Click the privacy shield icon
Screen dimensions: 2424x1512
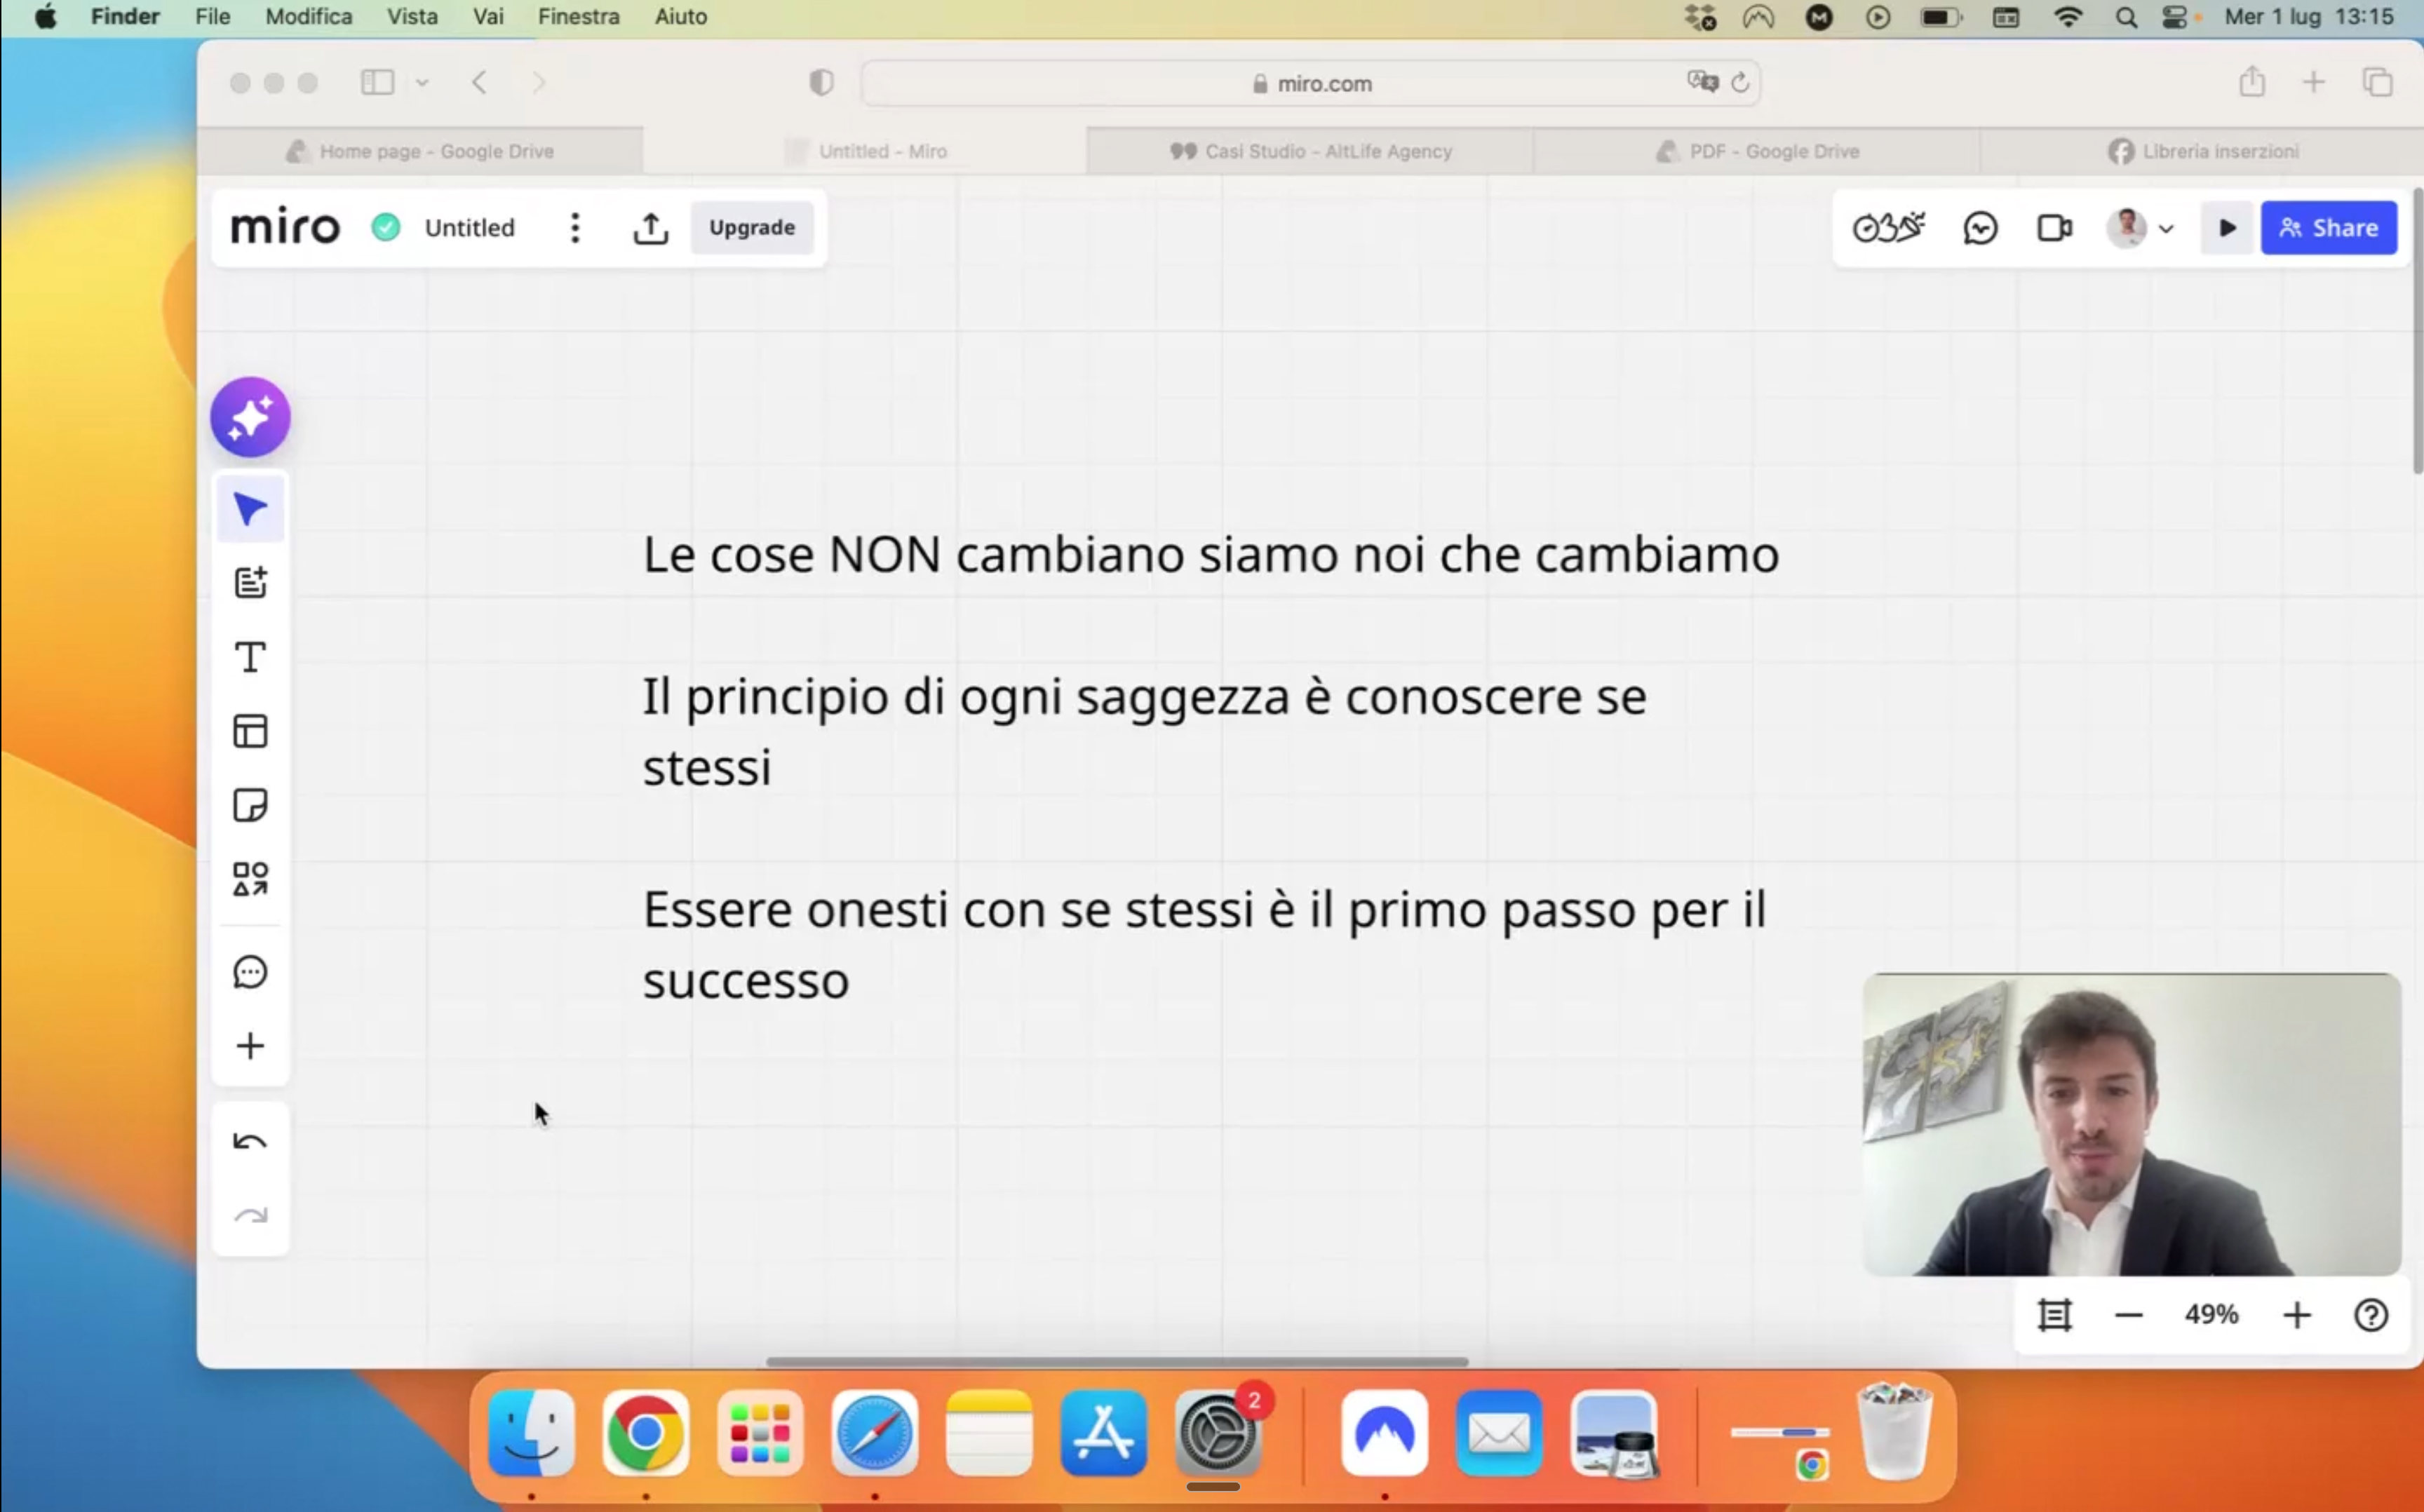(x=821, y=83)
